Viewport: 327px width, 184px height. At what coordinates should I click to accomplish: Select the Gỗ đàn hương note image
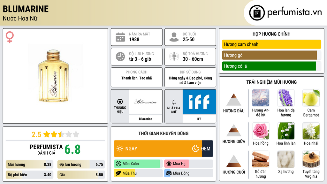click(x=261, y=159)
